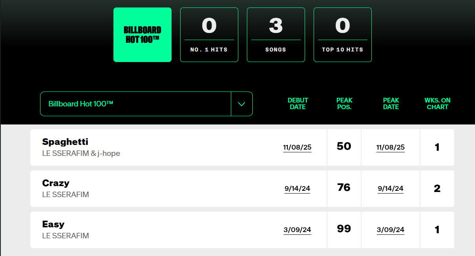Click the Top 10 Hits stat box
Image resolution: width=475 pixels, height=256 pixels.
point(343,35)
